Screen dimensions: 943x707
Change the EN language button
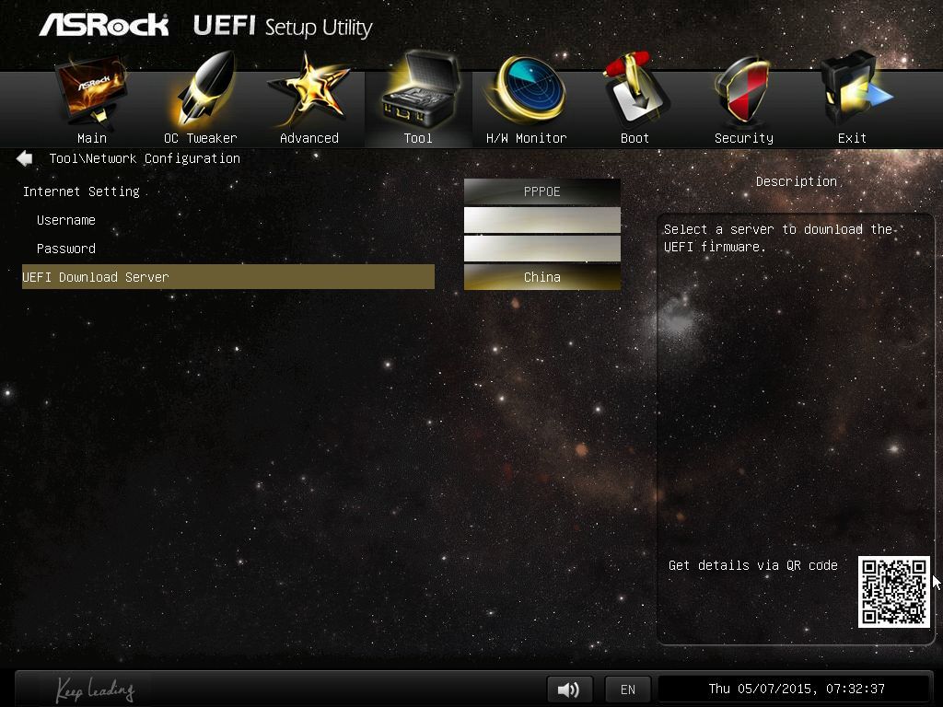pos(628,689)
